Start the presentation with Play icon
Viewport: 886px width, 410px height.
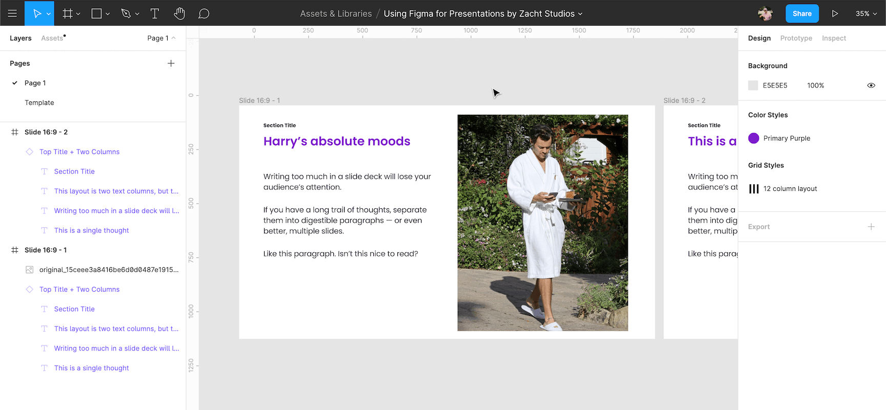[x=835, y=13]
